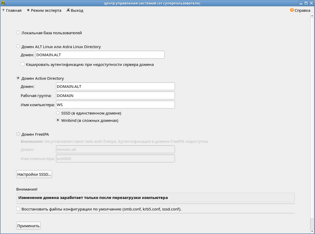Click the orange question mark help icon
The height and width of the screenshot is (234, 315).
pos(292,10)
